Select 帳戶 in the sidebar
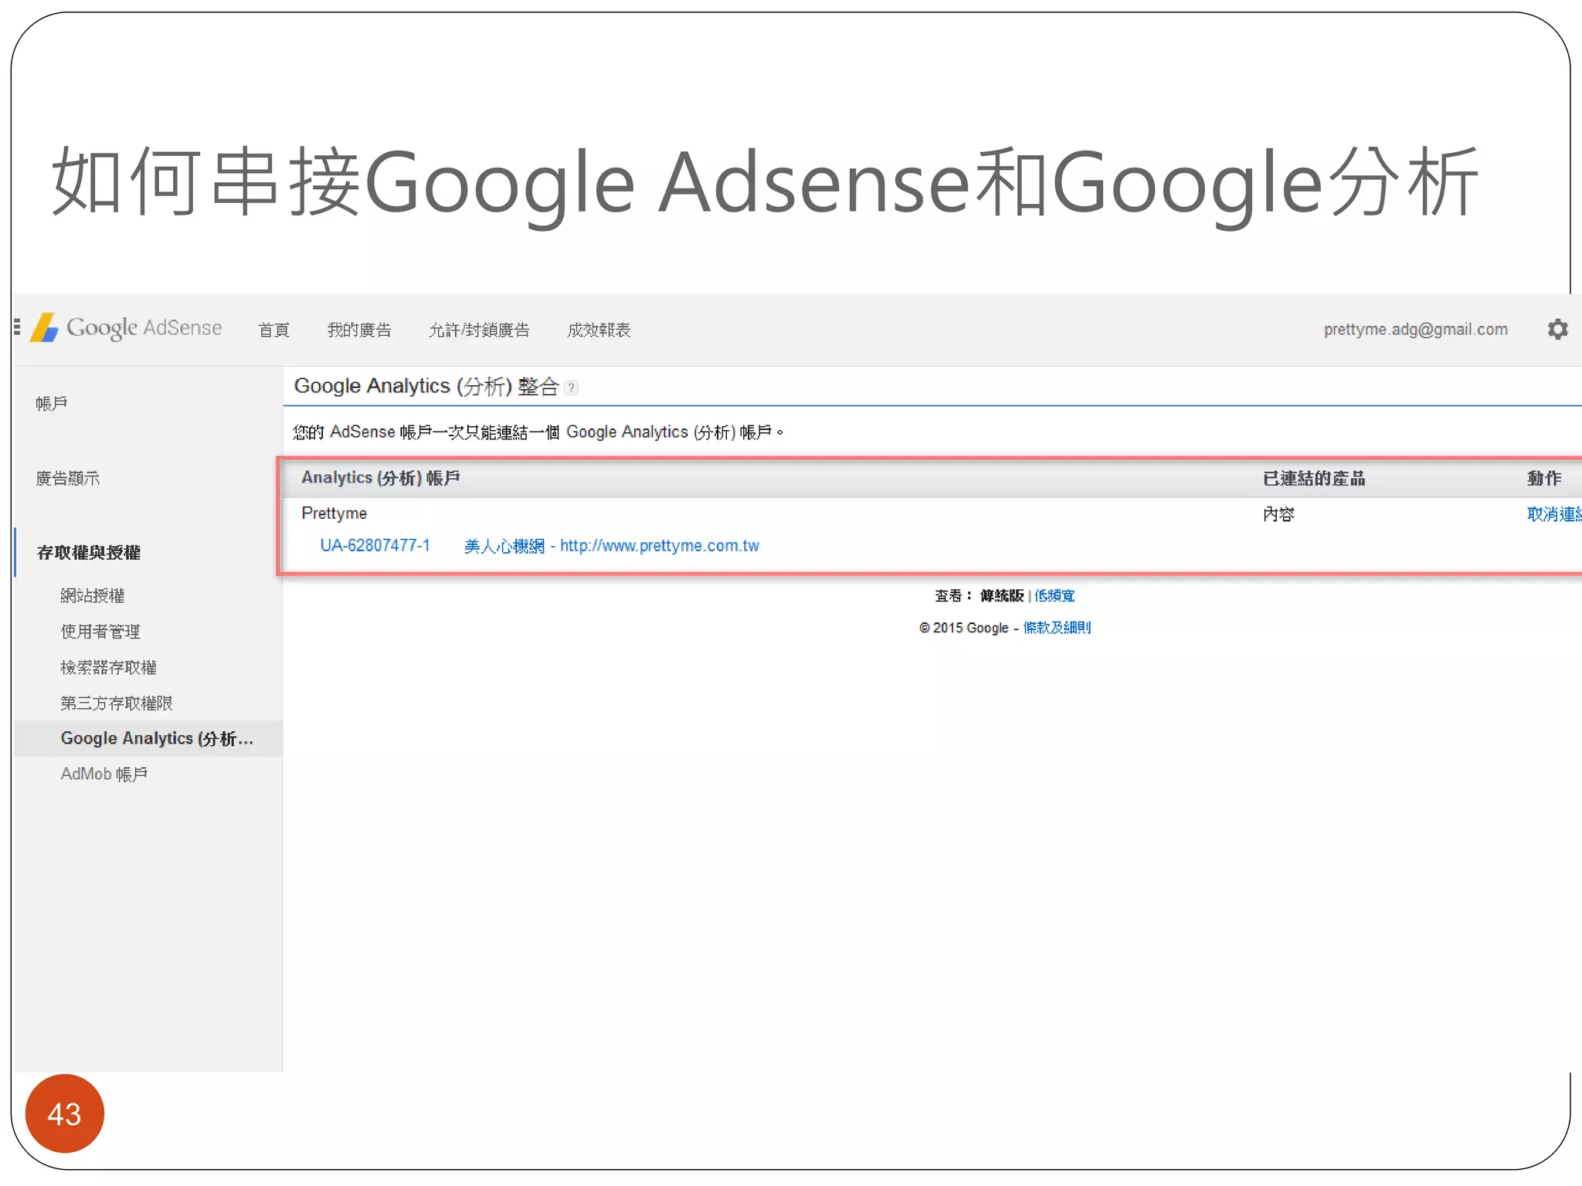The height and width of the screenshot is (1186, 1582). [52, 404]
